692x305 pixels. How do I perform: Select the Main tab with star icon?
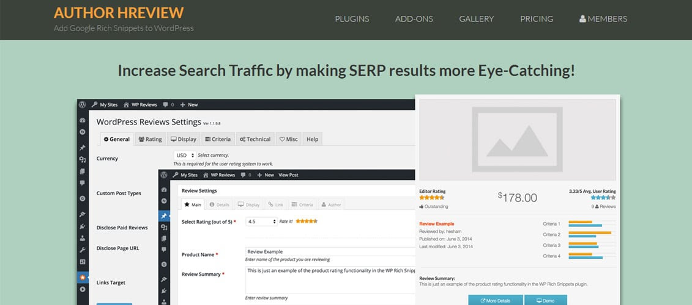point(193,204)
